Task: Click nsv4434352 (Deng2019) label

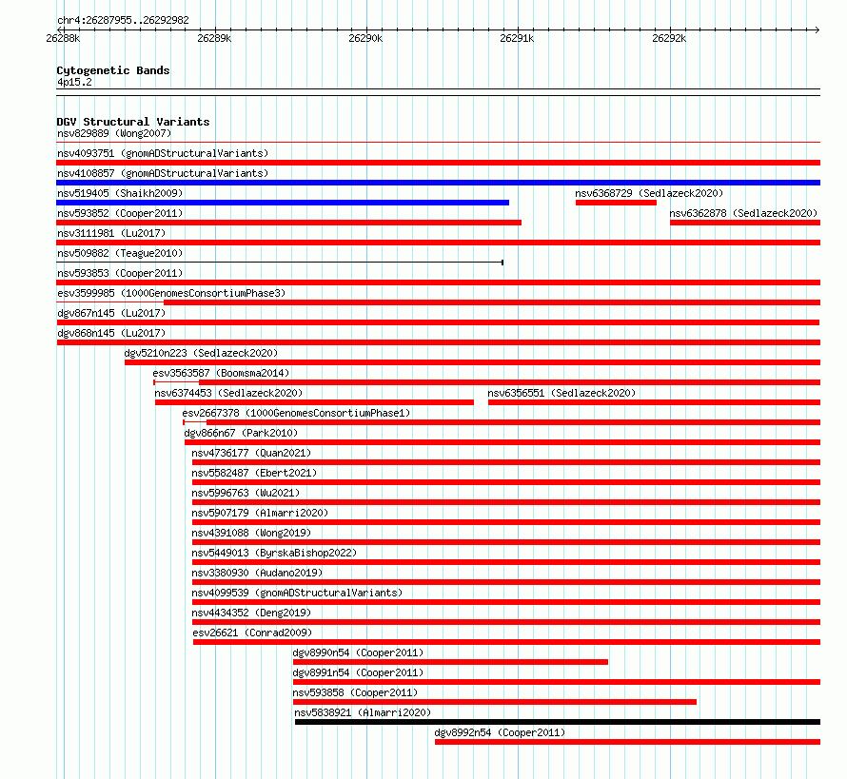Action: click(251, 613)
